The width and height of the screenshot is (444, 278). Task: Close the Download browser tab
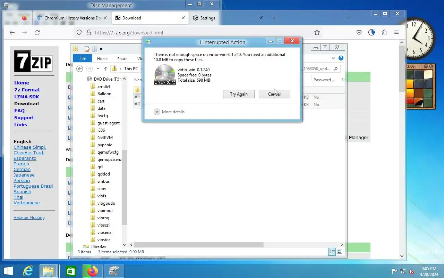tap(183, 18)
